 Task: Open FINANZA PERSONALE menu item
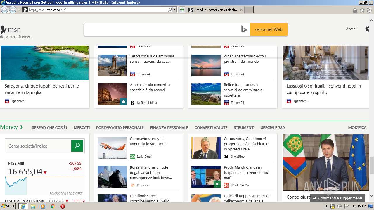tap(169, 127)
